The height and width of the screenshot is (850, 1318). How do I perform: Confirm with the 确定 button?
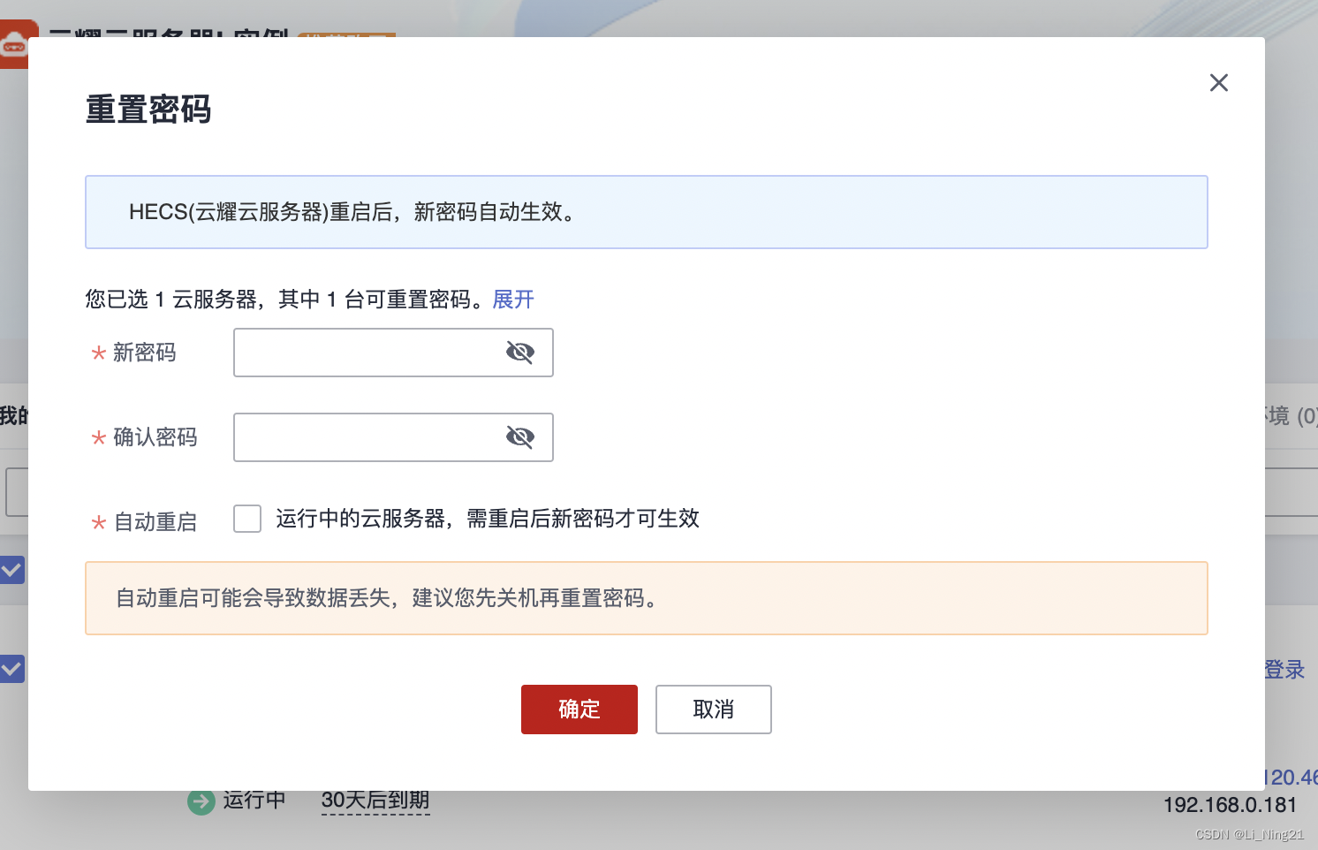579,710
